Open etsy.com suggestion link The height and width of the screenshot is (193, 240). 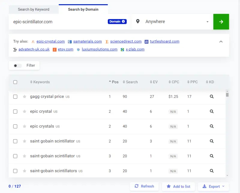click(65, 49)
